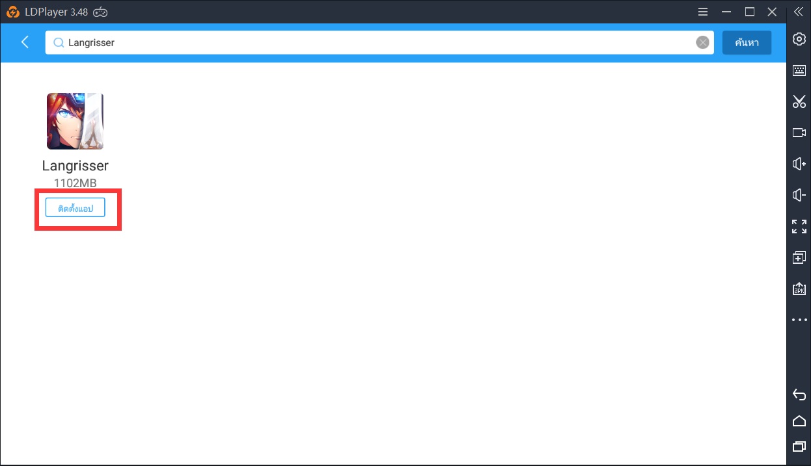811x466 pixels.
Task: Open the keyboard mapping tool
Action: pyautogui.click(x=799, y=70)
